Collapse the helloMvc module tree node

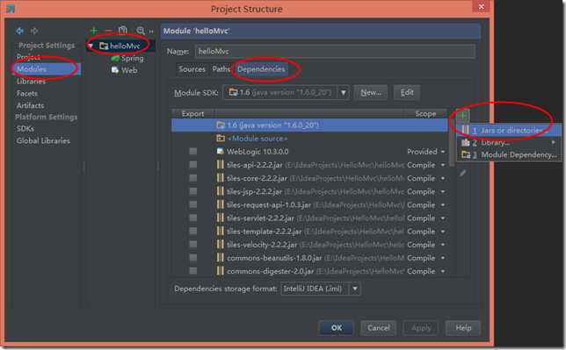91,46
